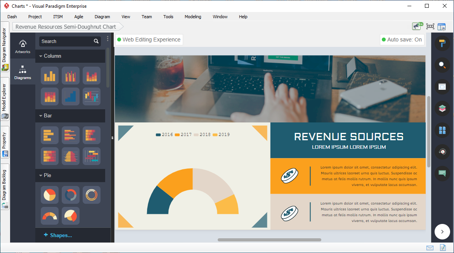Open the Agile menu
The width and height of the screenshot is (454, 253).
coord(79,17)
